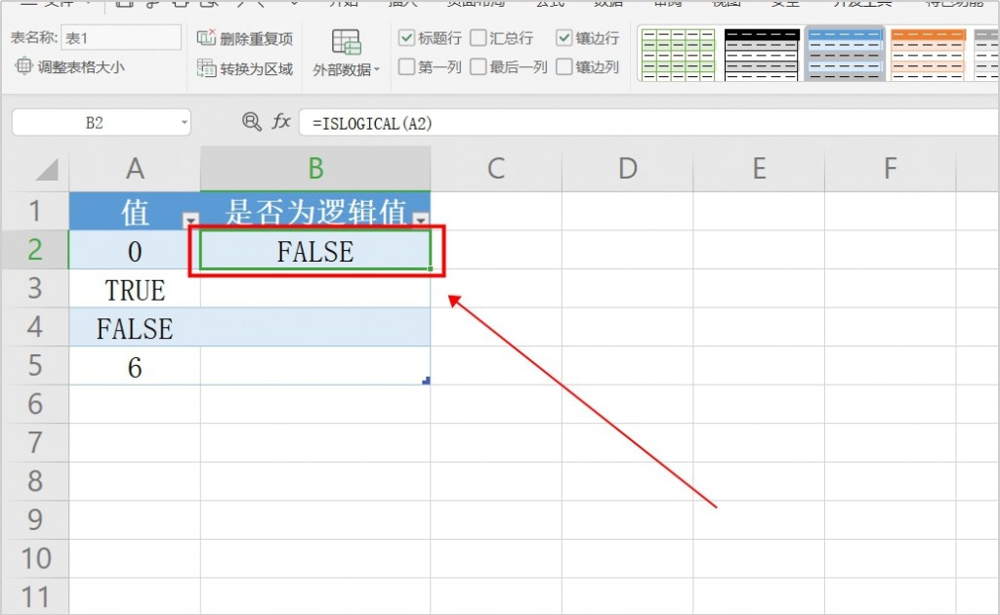The width and height of the screenshot is (1000, 615).
Task: Select row 1 header
Action: 35,211
